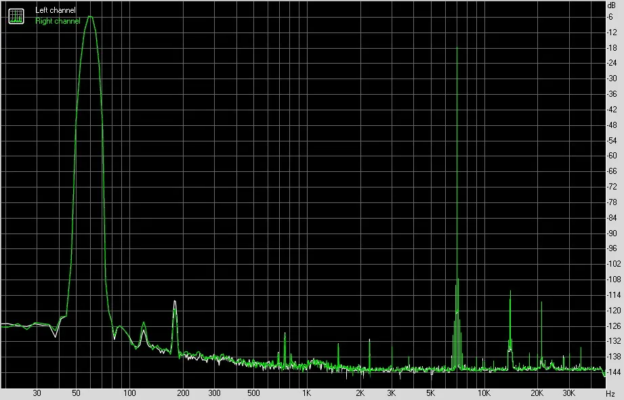Click the -102 dB axis value
The height and width of the screenshot is (400, 624).
click(x=613, y=263)
